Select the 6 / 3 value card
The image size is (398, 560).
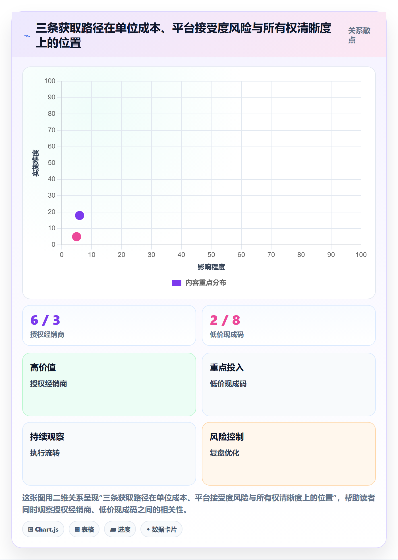point(109,325)
